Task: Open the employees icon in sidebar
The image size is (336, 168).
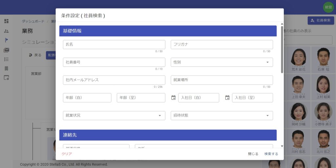Action: point(6,31)
